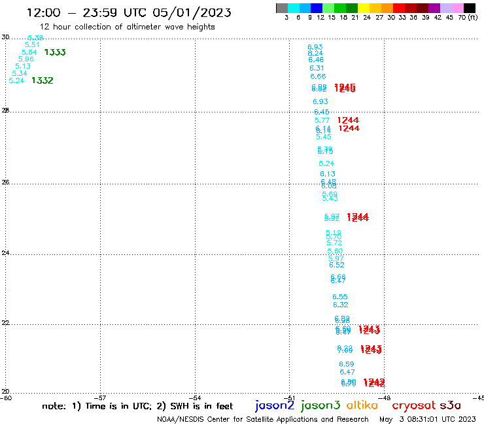Viewport: 484px width, 425px height.
Task: Click the longitude axis label '-57'
Action: (101, 398)
